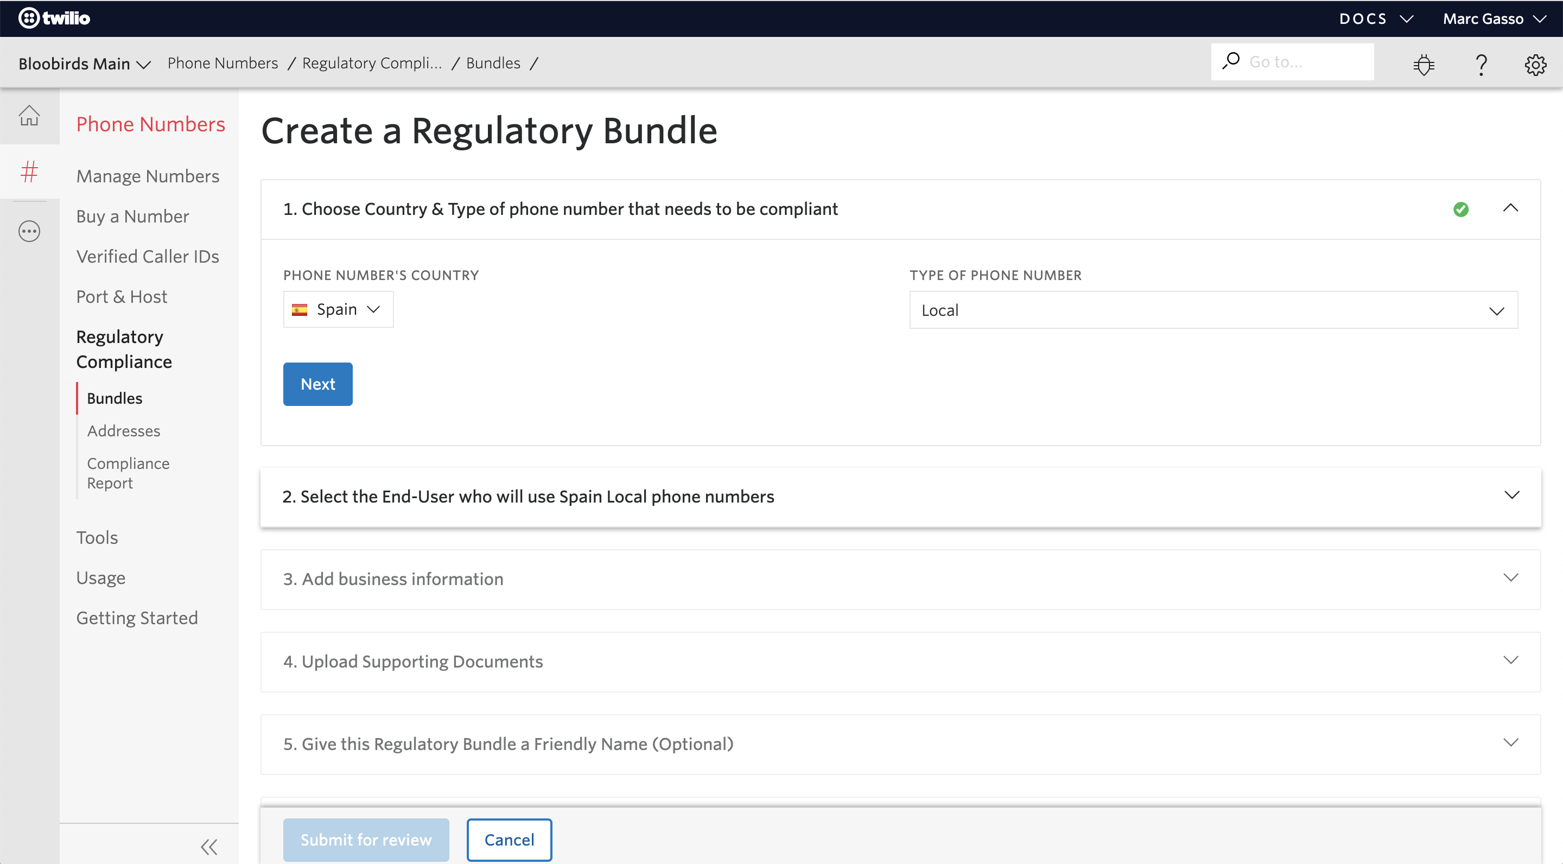Open the Marc Gasso account menu

pyautogui.click(x=1494, y=18)
